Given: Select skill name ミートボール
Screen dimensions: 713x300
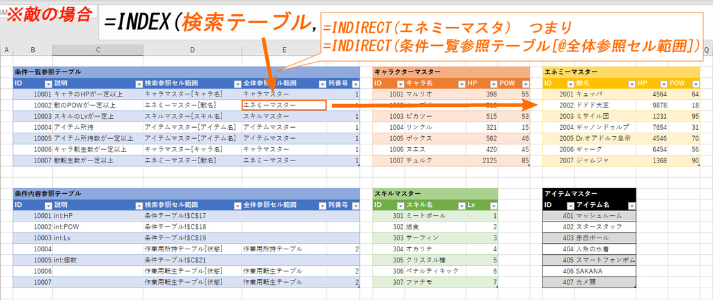Looking at the screenshot, I should (435, 216).
